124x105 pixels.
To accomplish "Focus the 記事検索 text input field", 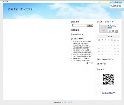I will coord(79,25).
